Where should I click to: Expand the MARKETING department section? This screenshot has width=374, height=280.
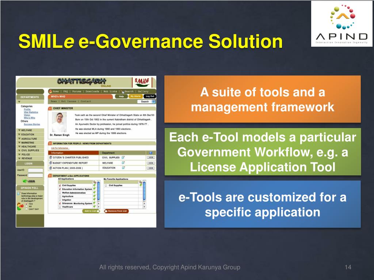click(30, 143)
